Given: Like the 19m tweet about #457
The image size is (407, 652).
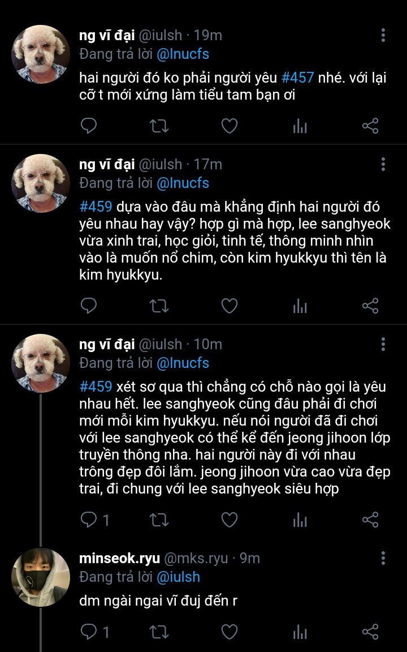Looking at the screenshot, I should [229, 126].
